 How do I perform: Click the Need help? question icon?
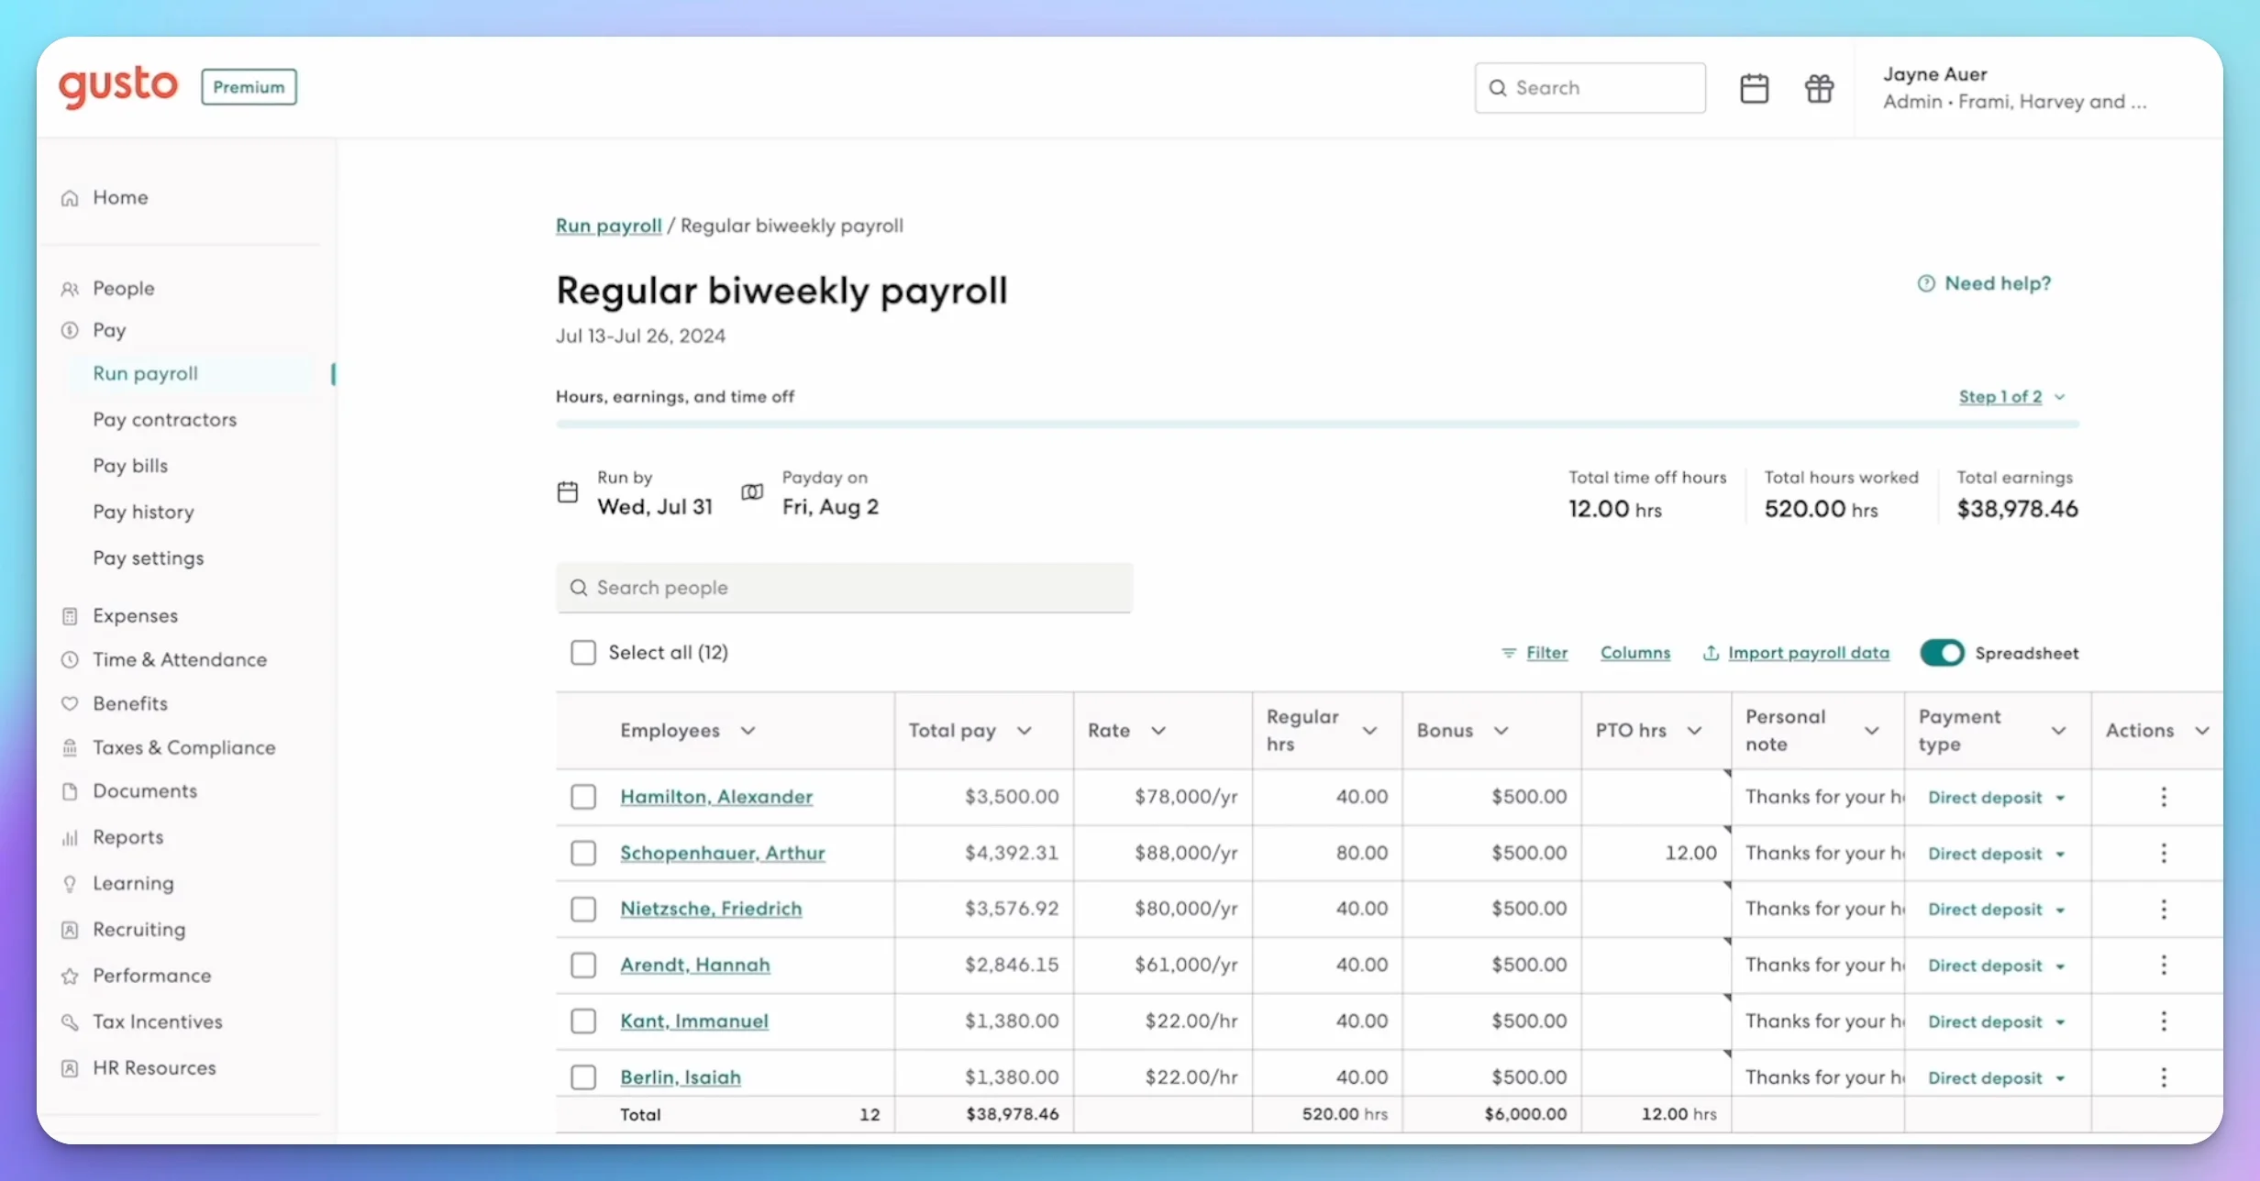[x=1926, y=283]
